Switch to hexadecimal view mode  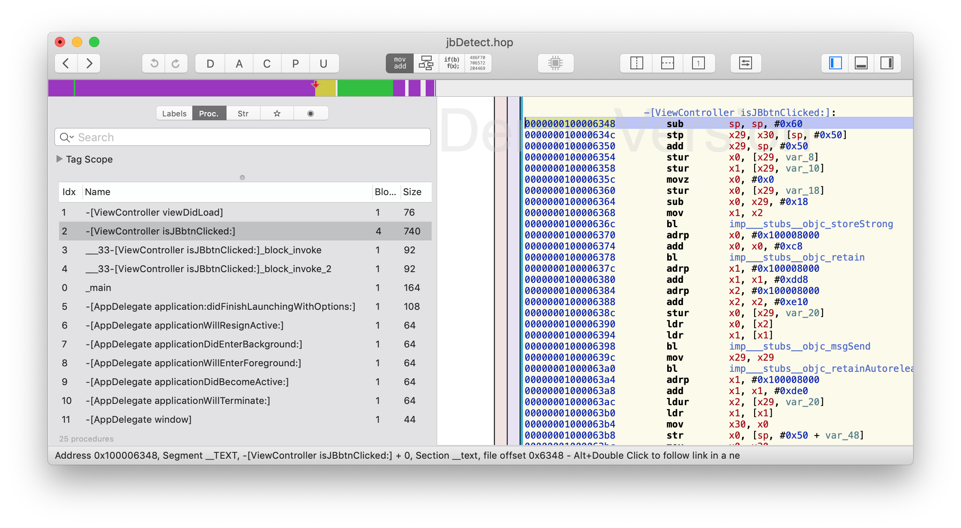pyautogui.click(x=478, y=63)
